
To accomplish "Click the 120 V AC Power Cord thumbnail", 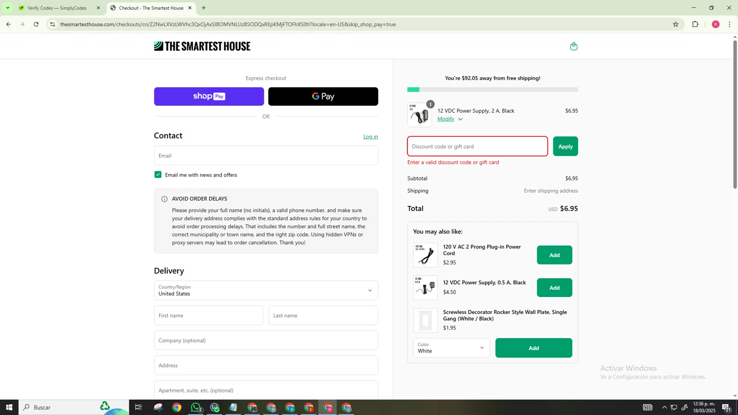I will point(426,255).
